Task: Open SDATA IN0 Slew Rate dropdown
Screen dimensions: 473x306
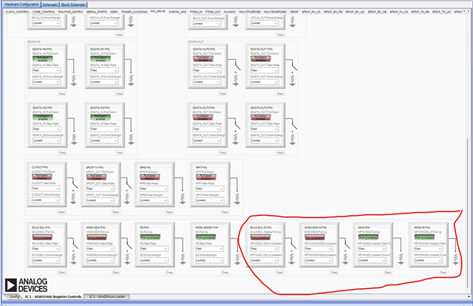Action: (x=46, y=70)
